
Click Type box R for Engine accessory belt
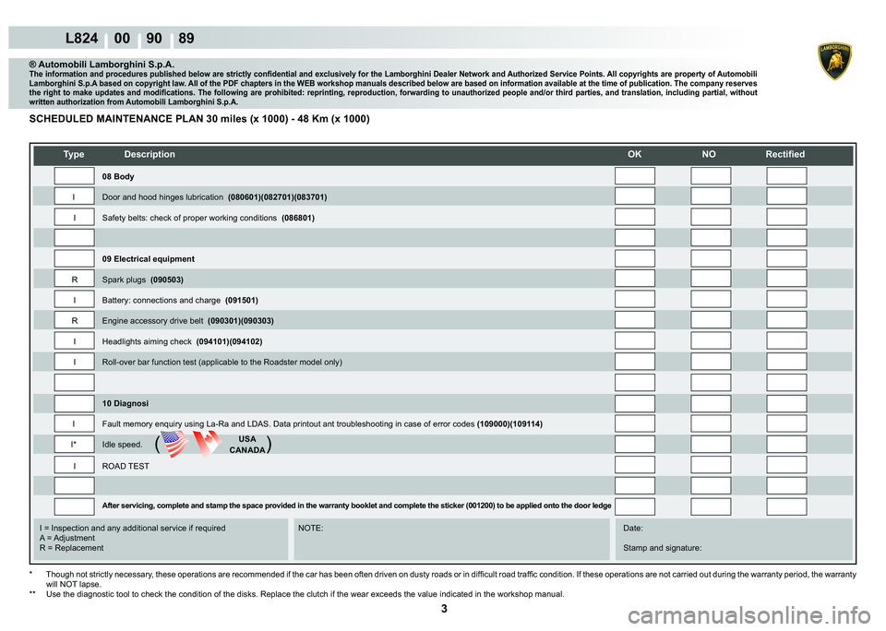tap(74, 320)
